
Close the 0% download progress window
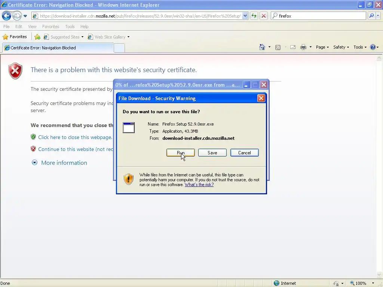coord(264,85)
